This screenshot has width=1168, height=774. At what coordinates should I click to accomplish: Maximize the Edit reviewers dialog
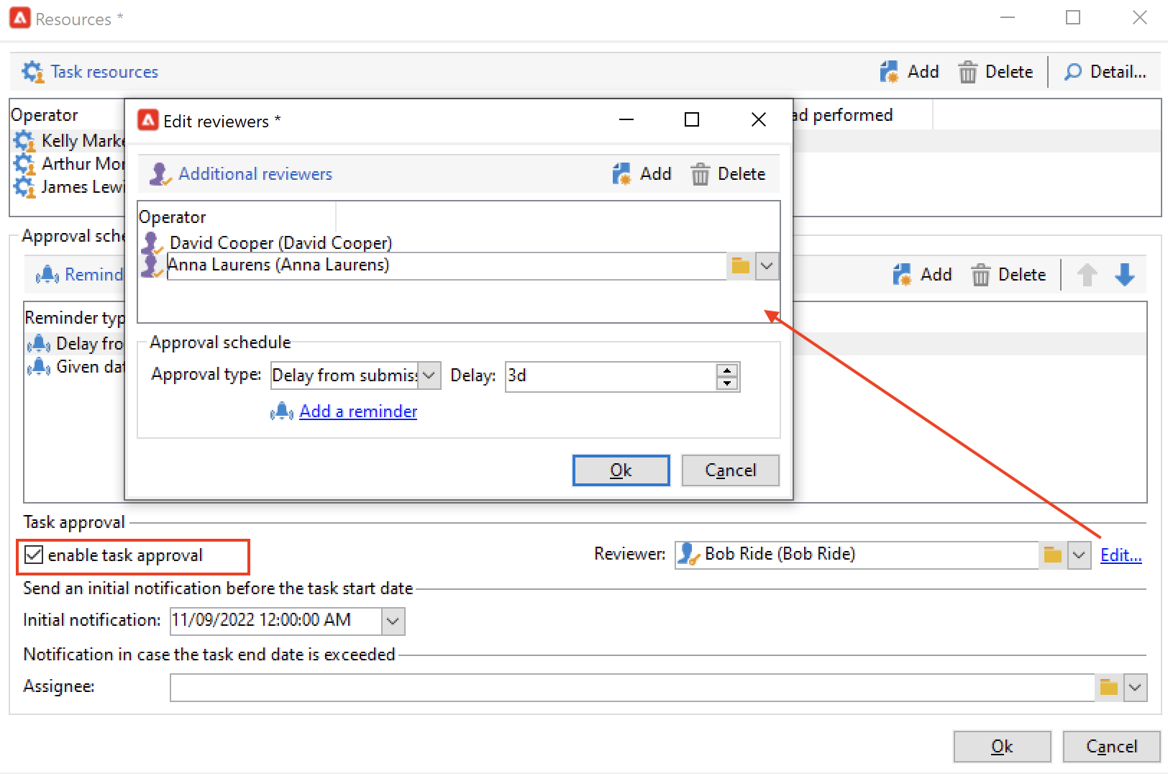pos(692,119)
